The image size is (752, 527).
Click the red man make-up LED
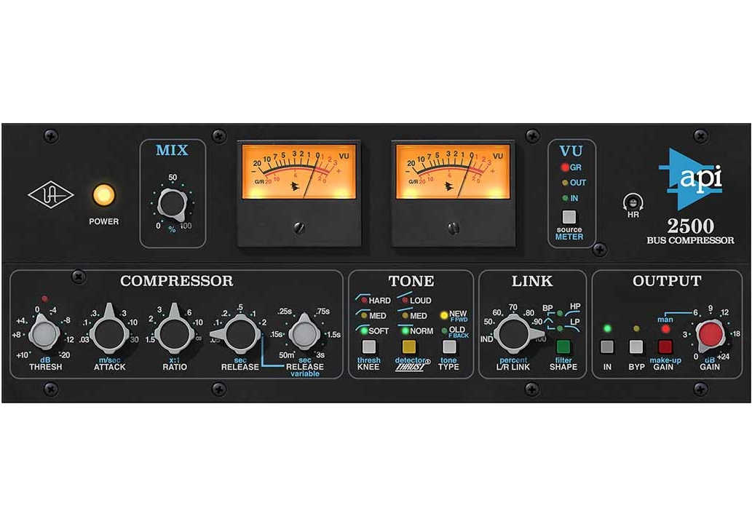point(665,329)
